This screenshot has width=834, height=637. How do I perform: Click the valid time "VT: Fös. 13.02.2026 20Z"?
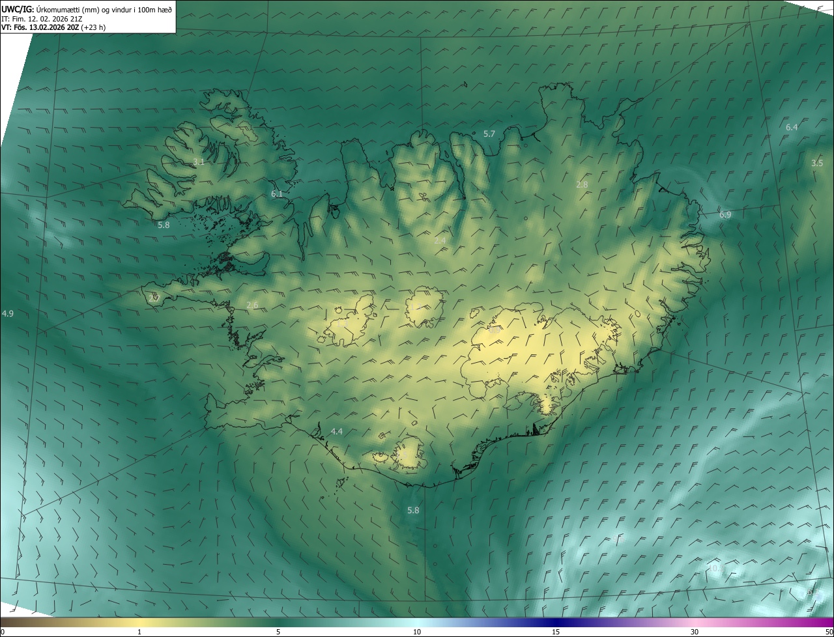[x=40, y=27]
